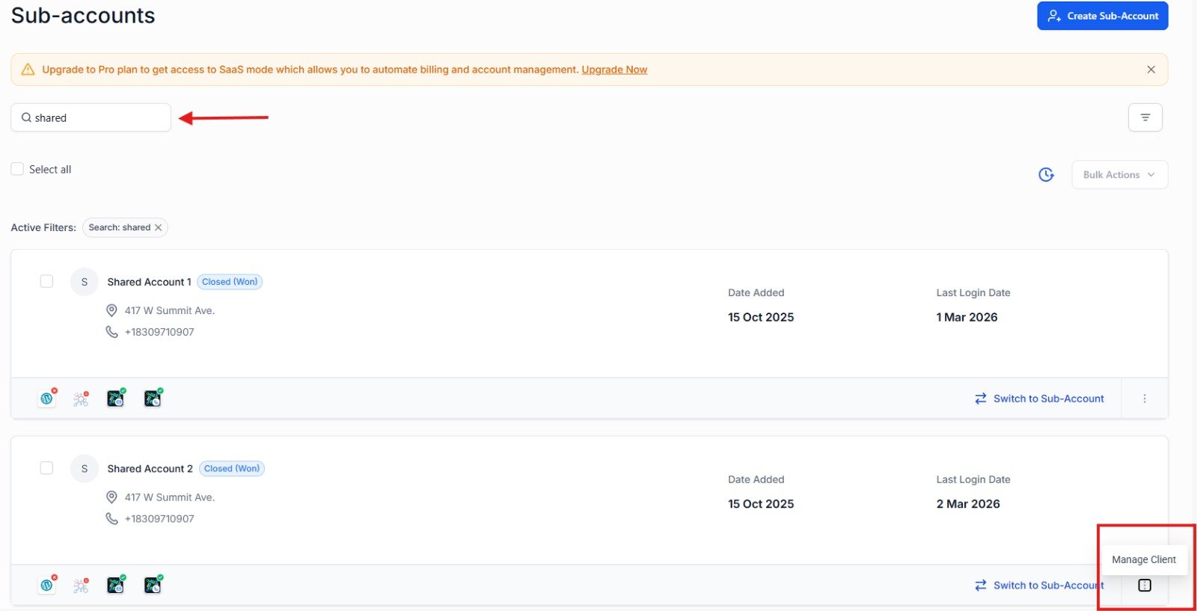
Task: Remove the 'Search: shared' active filter chip
Action: click(x=158, y=227)
